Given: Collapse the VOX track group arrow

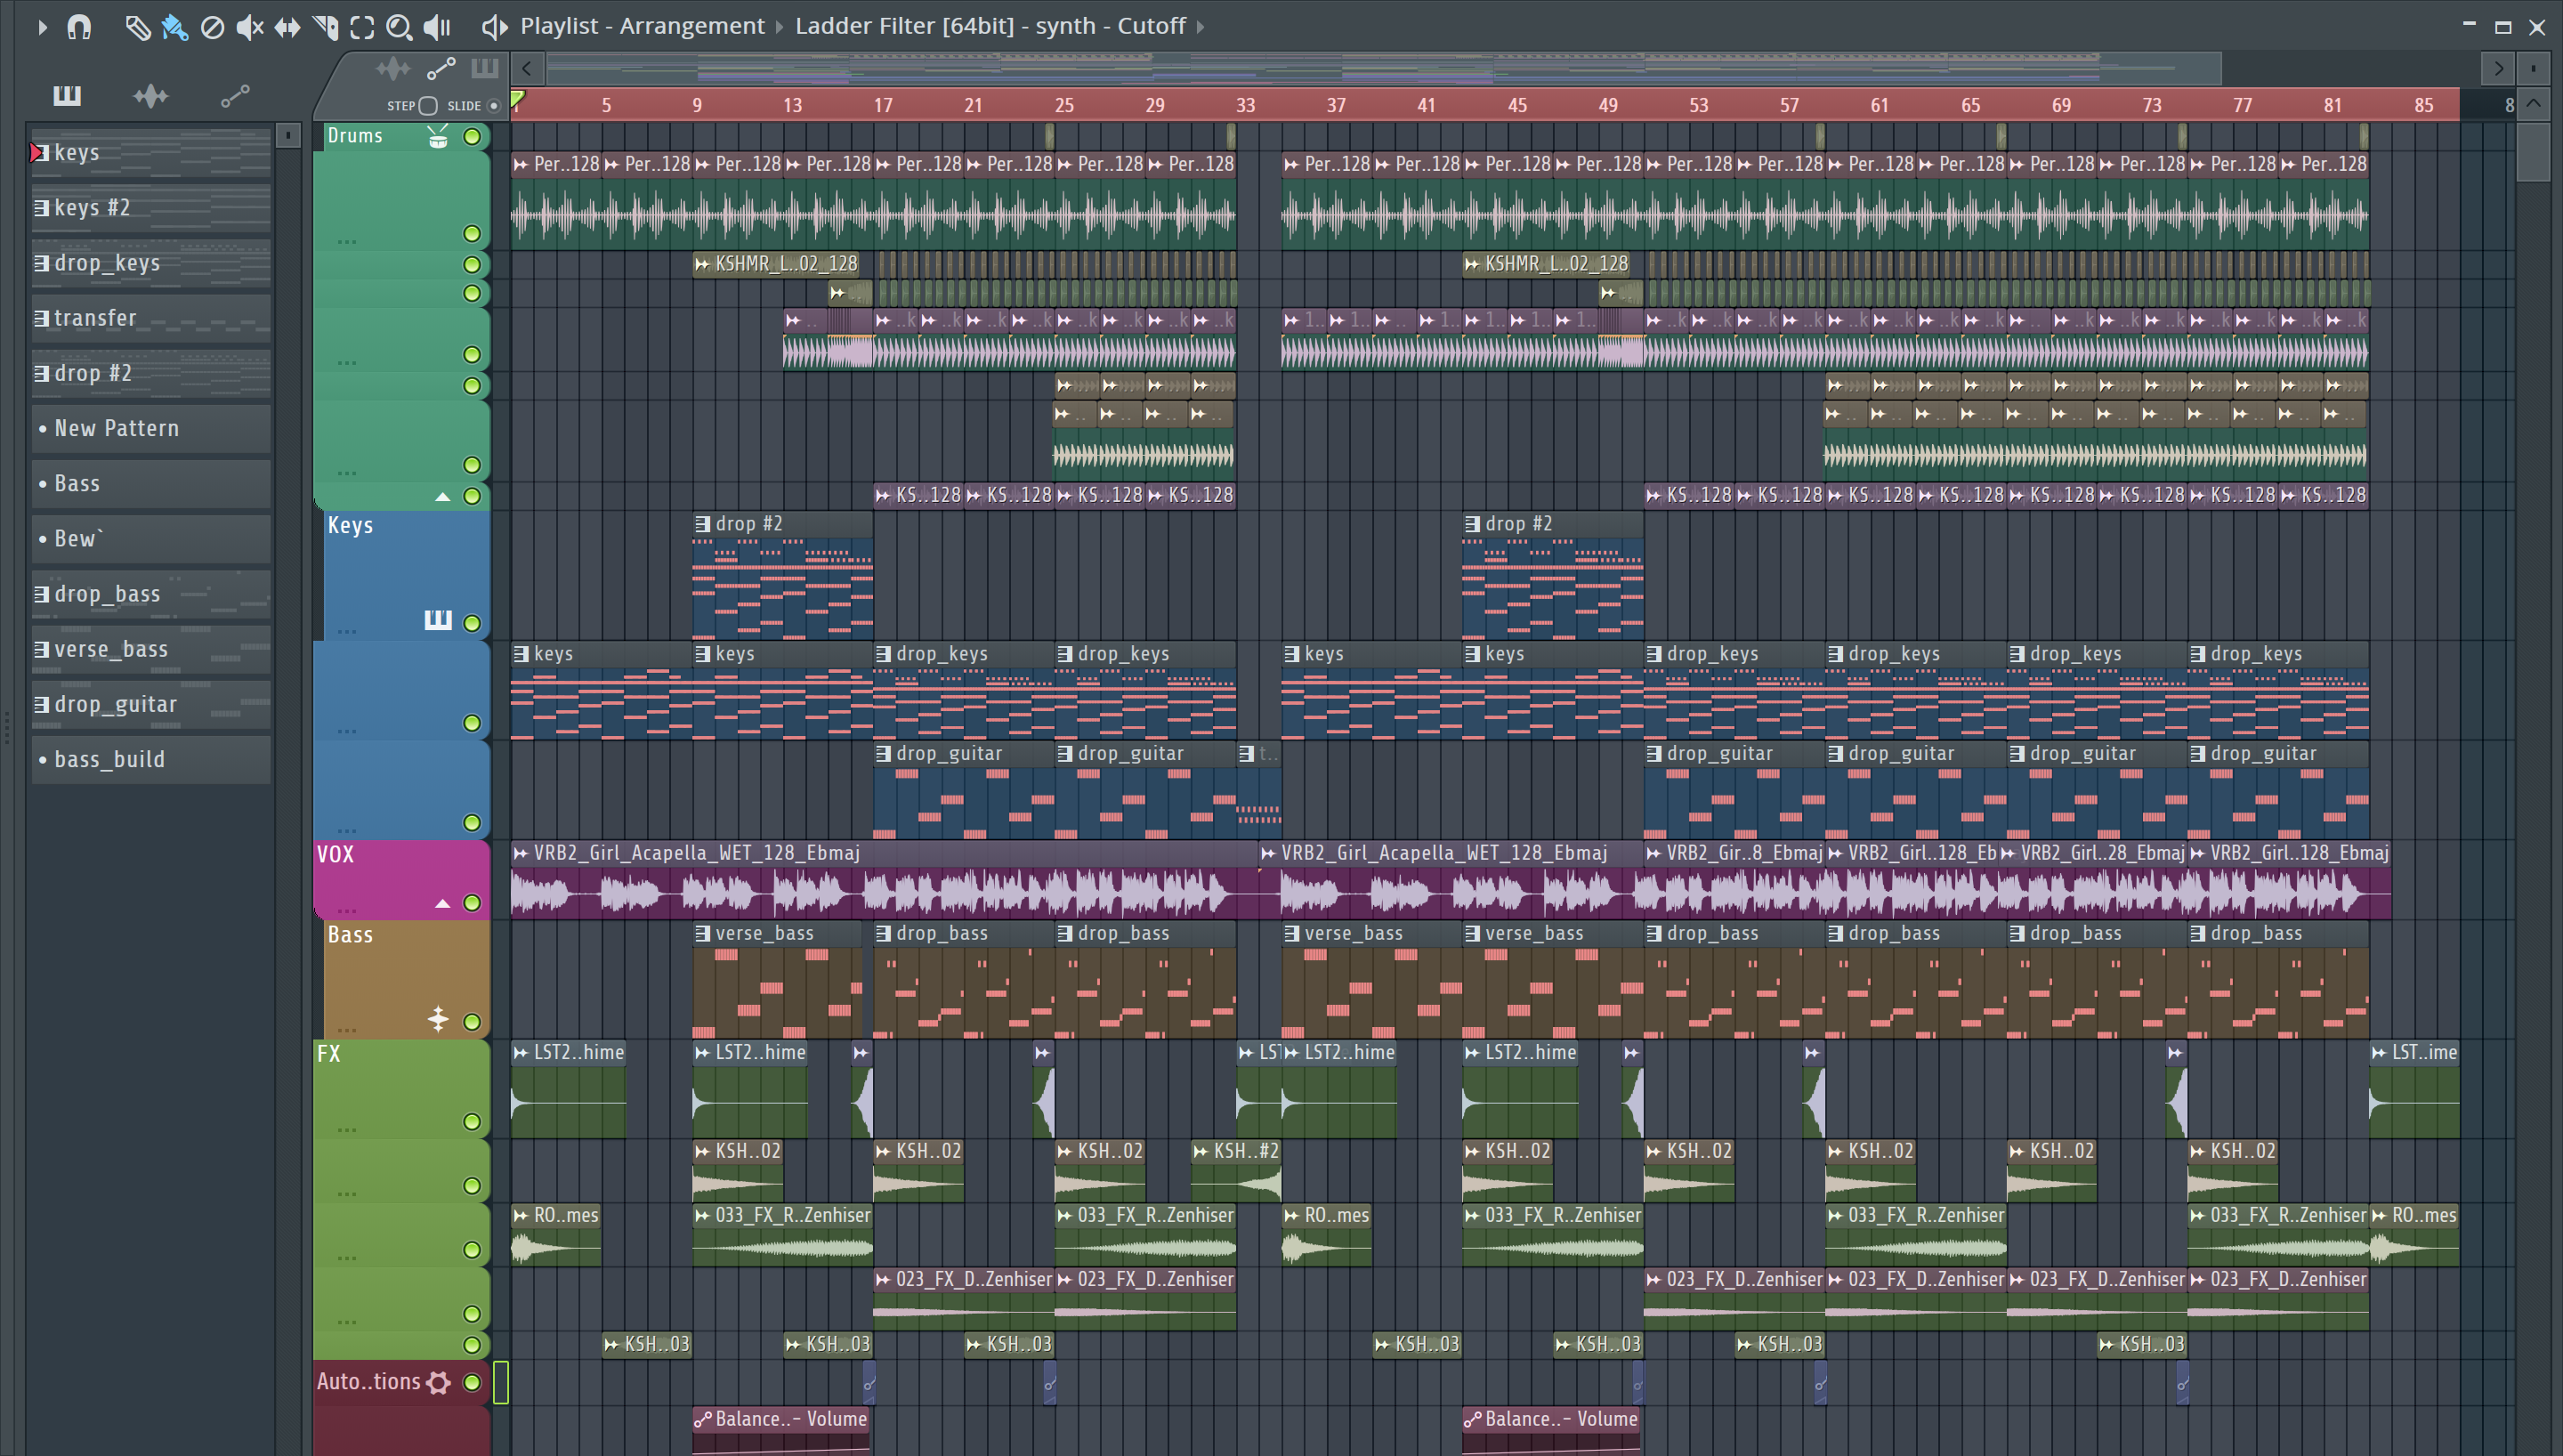Looking at the screenshot, I should [x=441, y=904].
